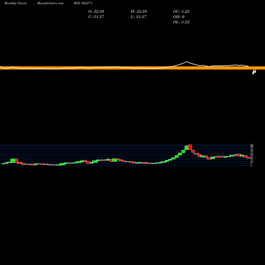Click the 'OL: 5.22' value
Image resolution: width=265 pixels, height=265 pixels.
coord(181,22)
